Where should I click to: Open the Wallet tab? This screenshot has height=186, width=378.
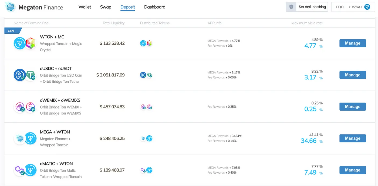coord(85,7)
